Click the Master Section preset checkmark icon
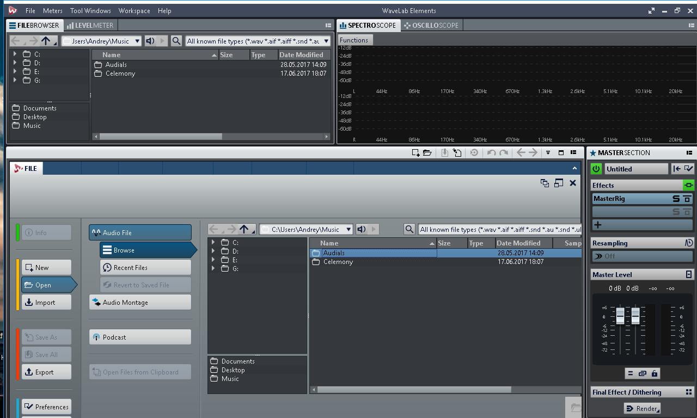This screenshot has height=418, width=697. [689, 169]
